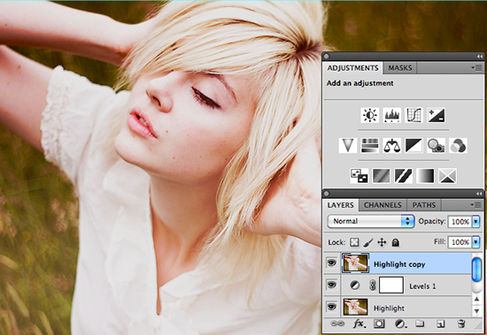Viewport: 487px width, 335px height.
Task: Click the Opacity 100% field
Action: pos(460,222)
